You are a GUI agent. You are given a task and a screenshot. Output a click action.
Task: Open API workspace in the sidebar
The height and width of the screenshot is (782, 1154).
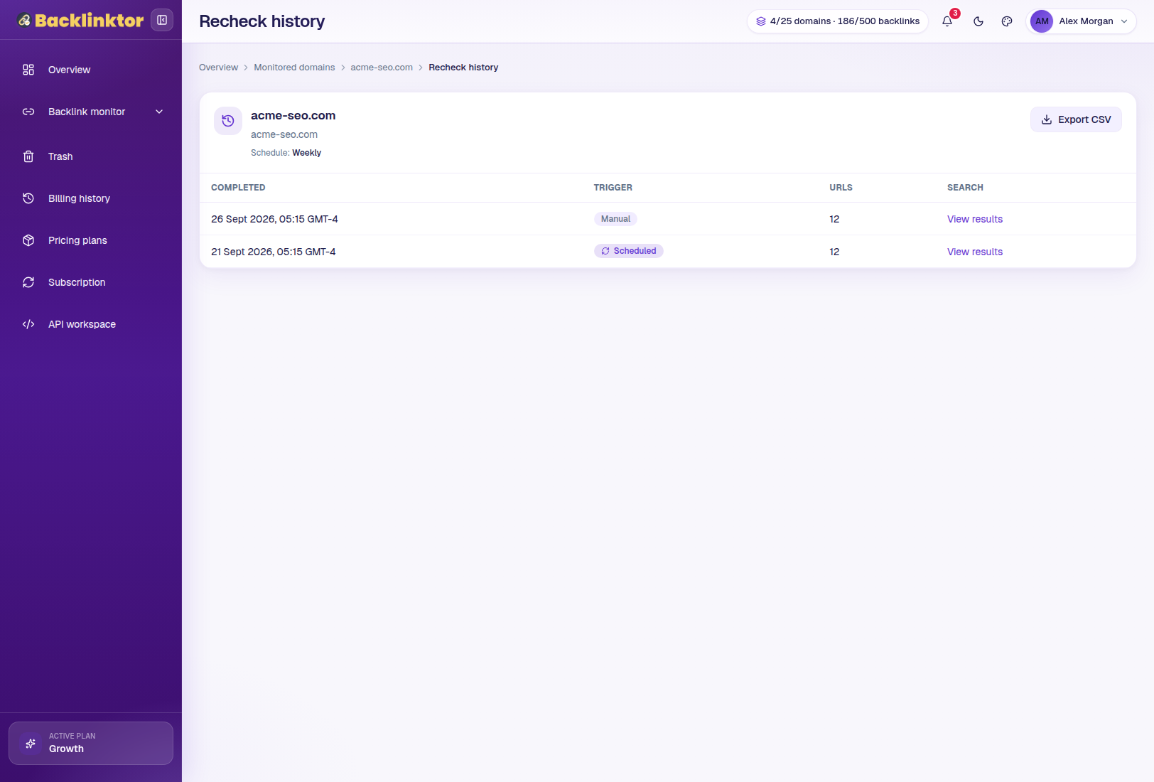point(91,324)
